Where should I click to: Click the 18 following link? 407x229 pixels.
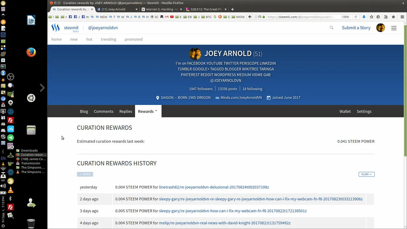coord(252,89)
